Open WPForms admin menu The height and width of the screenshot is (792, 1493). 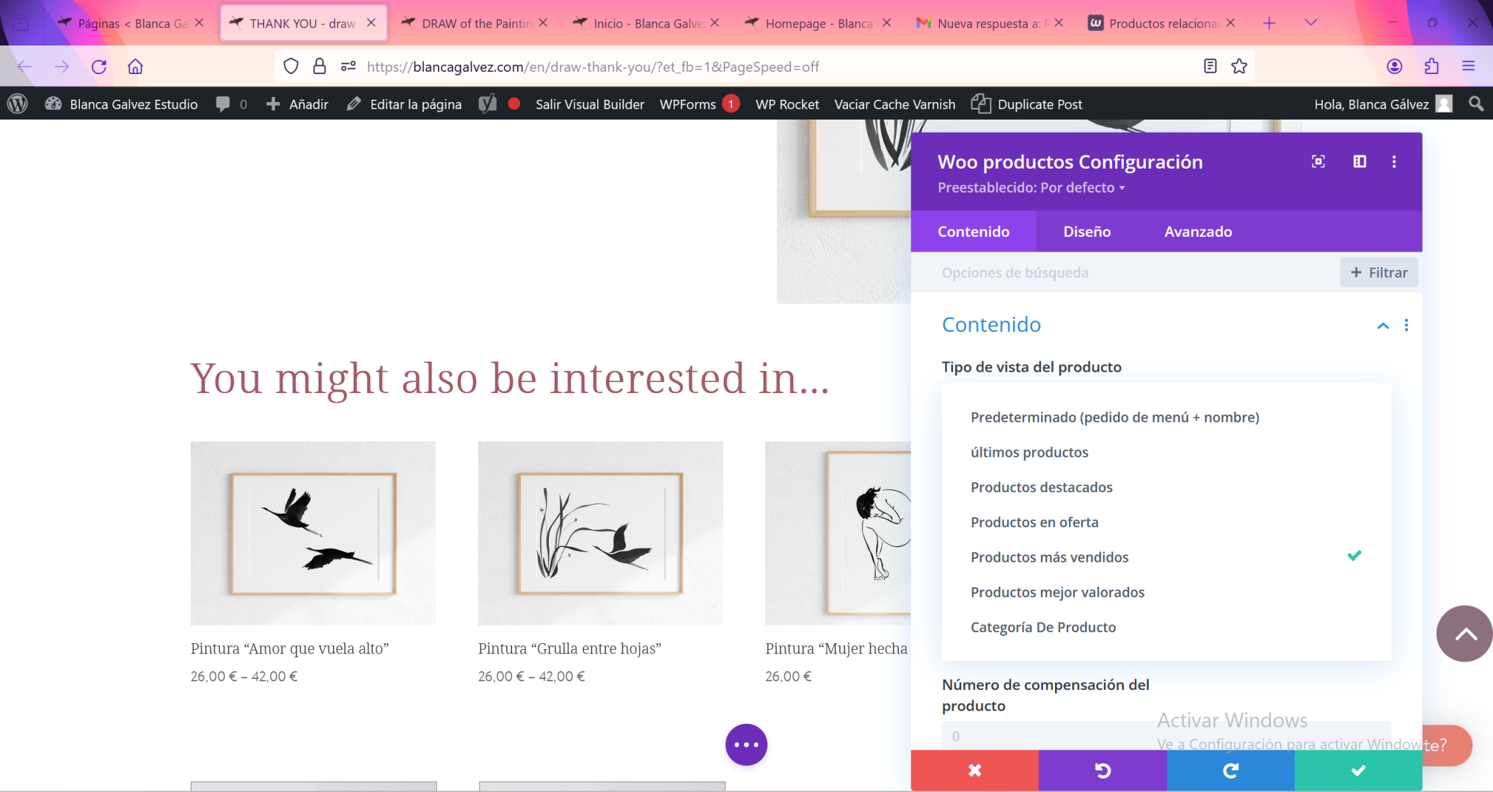[x=698, y=104]
